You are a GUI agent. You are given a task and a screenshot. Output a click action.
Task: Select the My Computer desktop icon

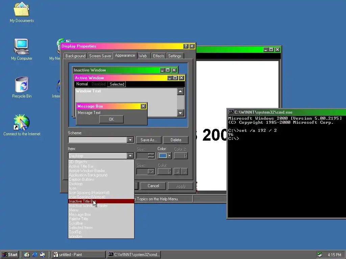(22, 49)
